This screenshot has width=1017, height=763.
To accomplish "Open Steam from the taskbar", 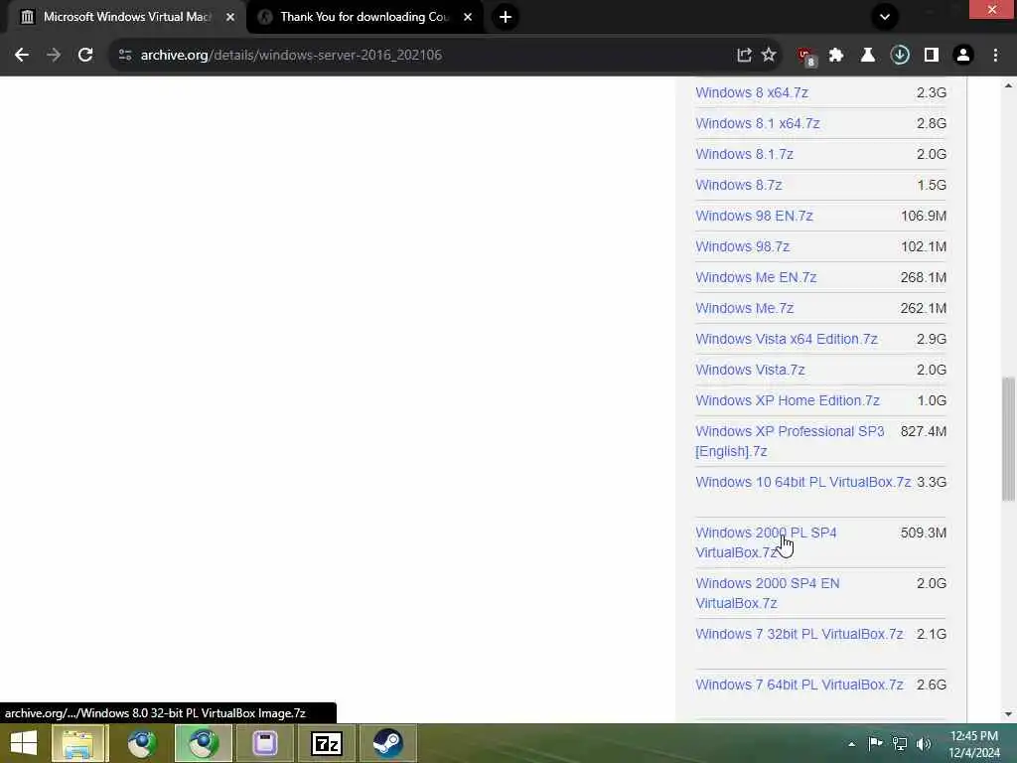I will point(388,743).
